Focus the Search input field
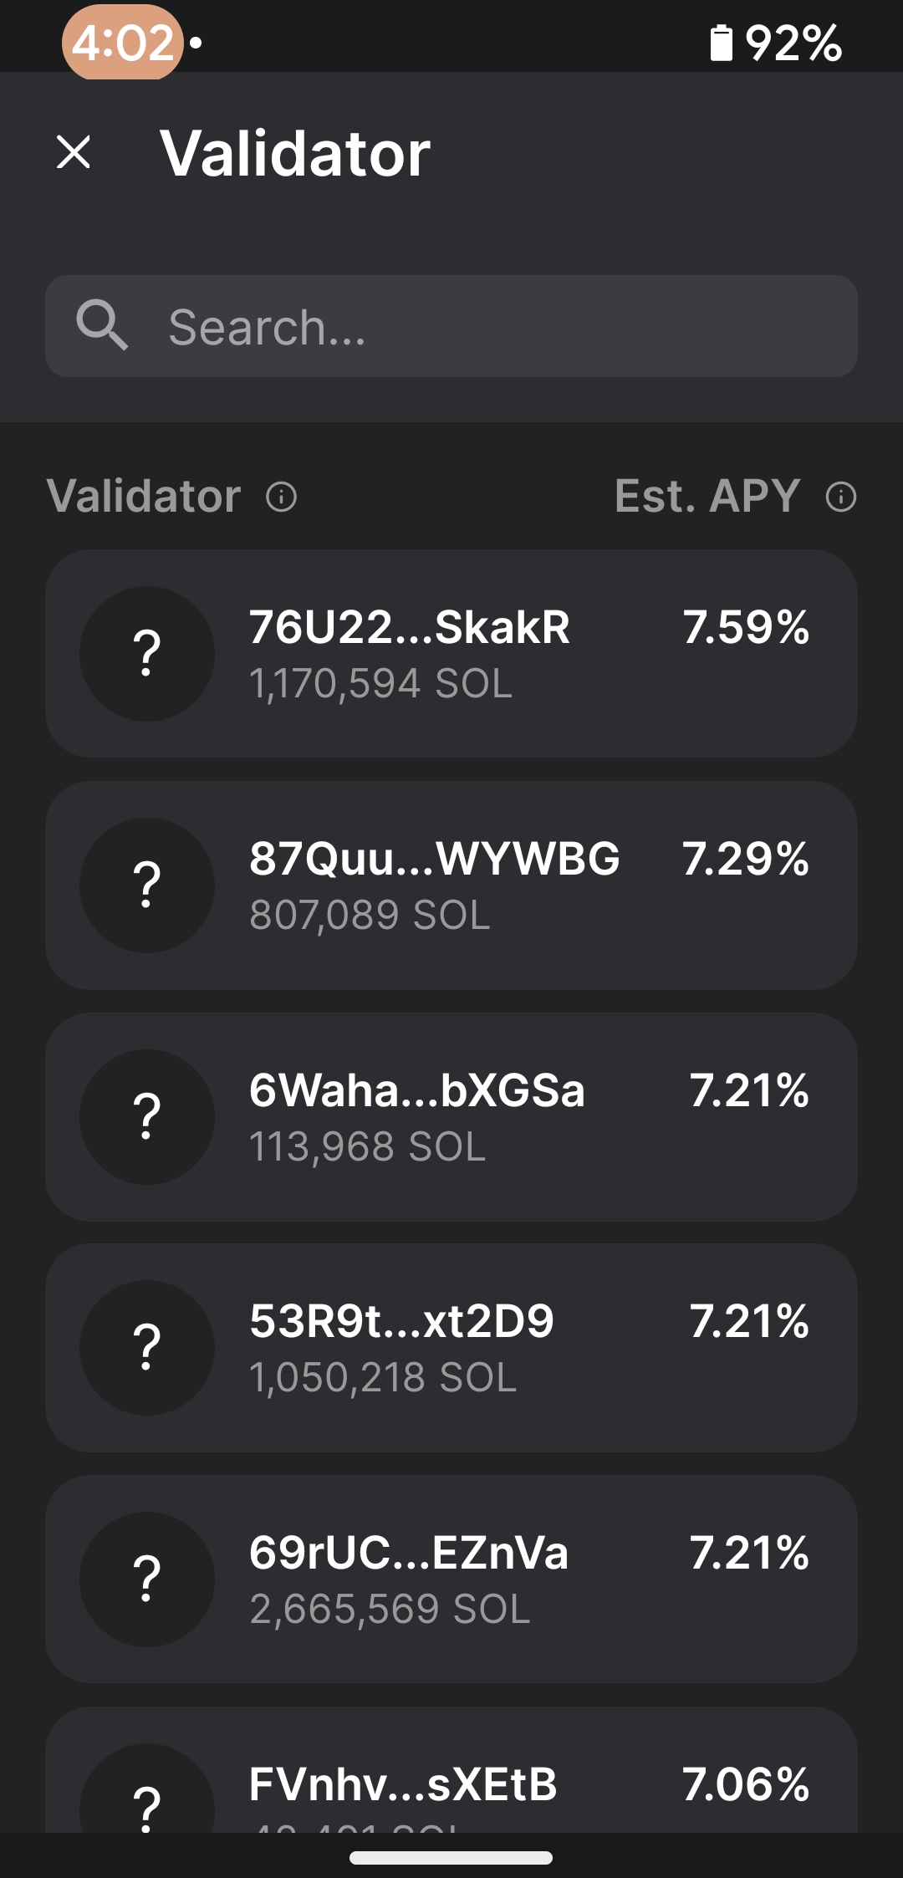 [x=451, y=326]
